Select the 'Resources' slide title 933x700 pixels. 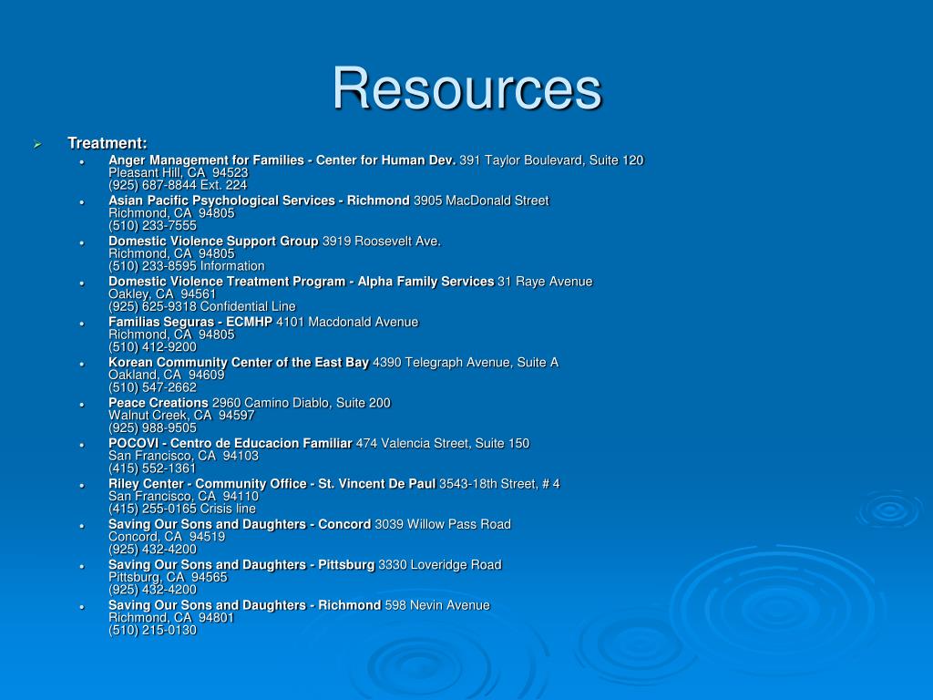[x=467, y=88]
